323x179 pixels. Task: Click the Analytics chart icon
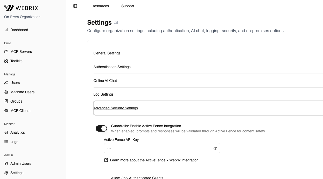tap(6, 132)
